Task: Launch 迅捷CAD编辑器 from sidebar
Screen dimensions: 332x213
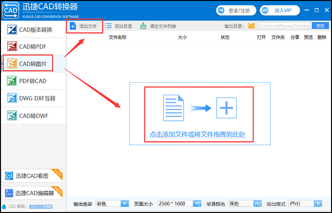Action: tap(32, 193)
